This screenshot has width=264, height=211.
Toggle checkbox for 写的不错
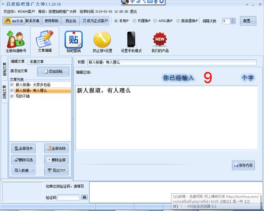pos(12,96)
